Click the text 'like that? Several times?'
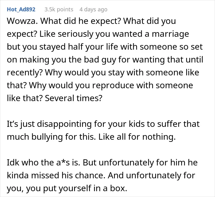 [x=55, y=98]
